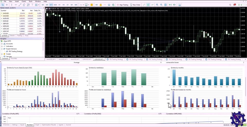Switch chart to M30 timeframe
Viewport: 247px width, 127px height.
tap(55, 5)
